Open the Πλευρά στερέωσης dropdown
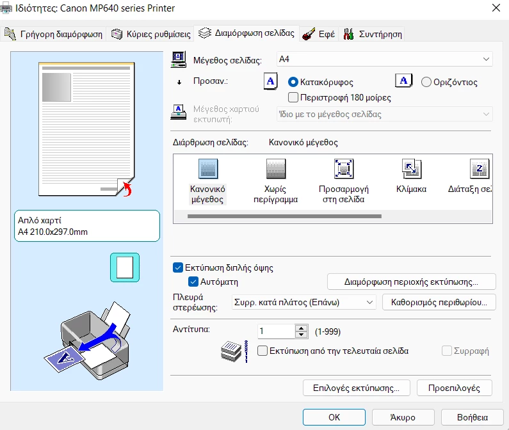The width and height of the screenshot is (509, 430). tap(304, 302)
